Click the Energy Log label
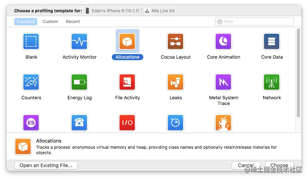 [80, 98]
